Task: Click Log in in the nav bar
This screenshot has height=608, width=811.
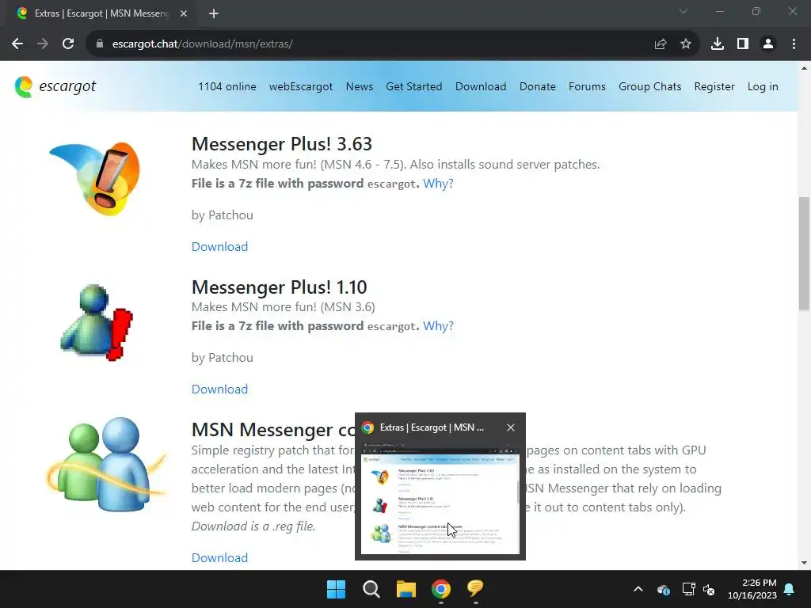Action: click(x=763, y=86)
